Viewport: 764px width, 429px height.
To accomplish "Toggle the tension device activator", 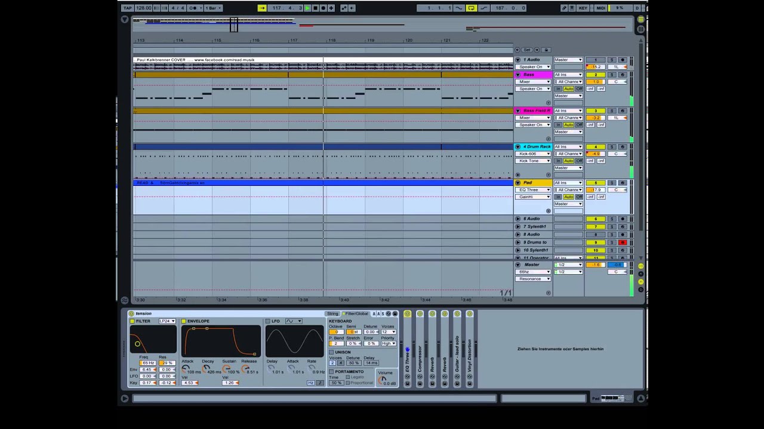I will [131, 313].
